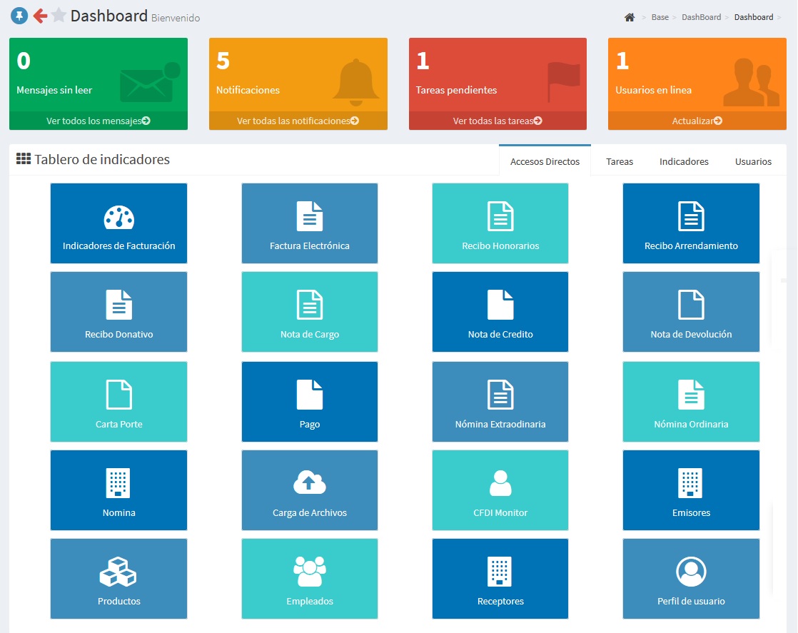Click the red back arrow icon
This screenshot has height=633, width=798.
point(40,16)
